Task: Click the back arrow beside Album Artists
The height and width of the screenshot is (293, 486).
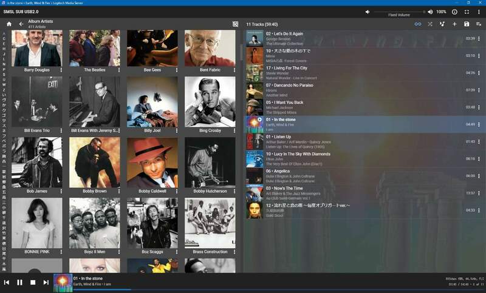Action: pos(21,24)
